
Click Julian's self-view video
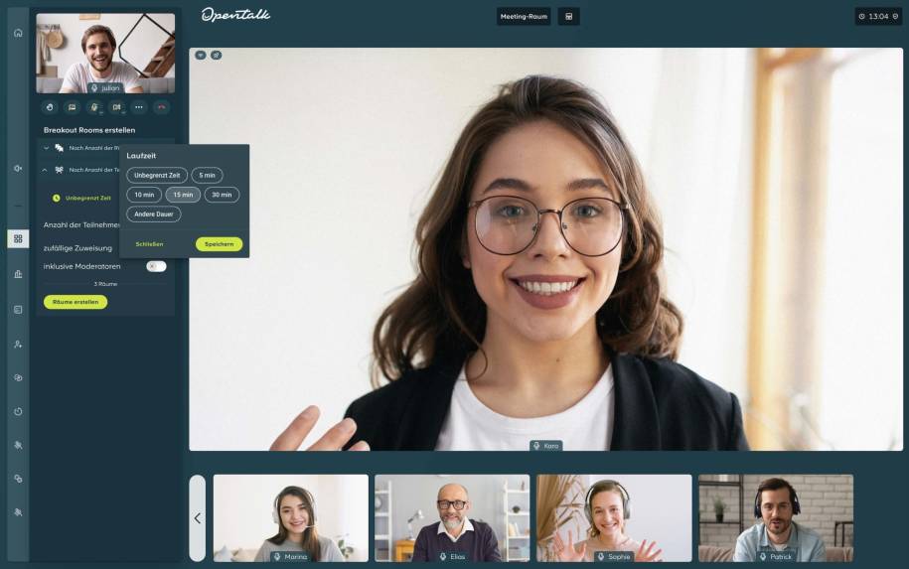(x=105, y=54)
